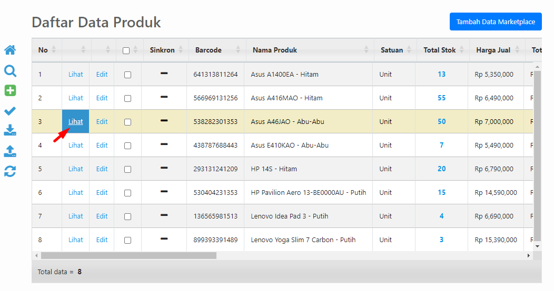Sort table by No column arrows

tap(54, 50)
